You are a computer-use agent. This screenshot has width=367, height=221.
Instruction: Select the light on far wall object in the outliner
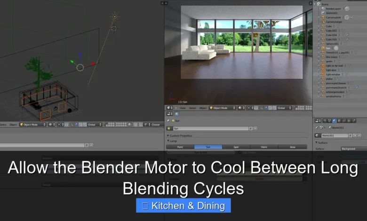334,66
